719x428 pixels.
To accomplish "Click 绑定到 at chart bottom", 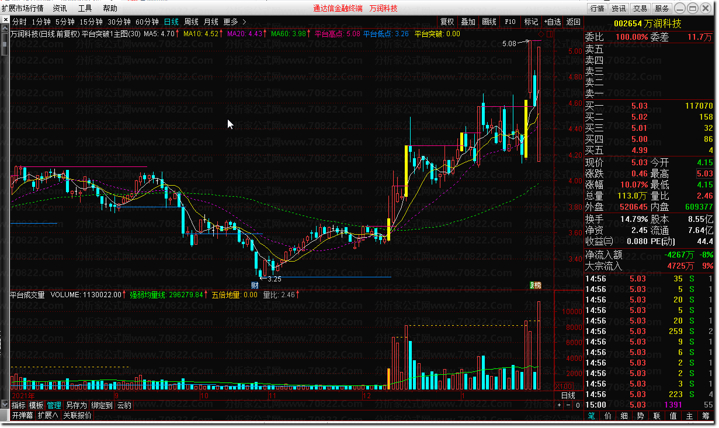I will tap(102, 405).
